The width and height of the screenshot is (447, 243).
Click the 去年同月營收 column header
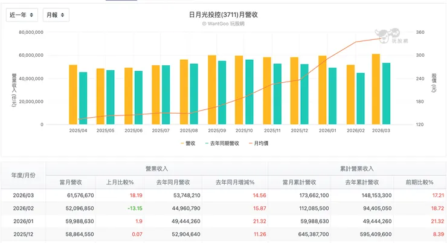(173, 183)
